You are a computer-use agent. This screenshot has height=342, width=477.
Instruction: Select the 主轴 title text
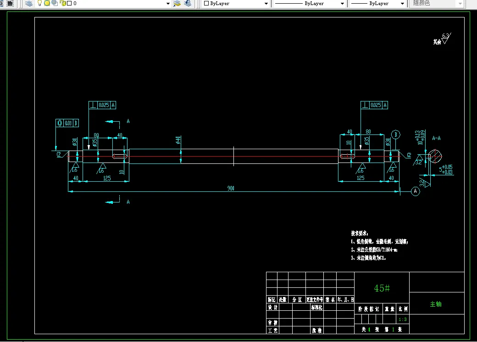[436, 304]
